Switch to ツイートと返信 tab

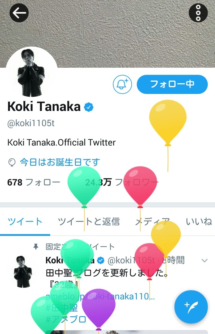[x=89, y=222]
